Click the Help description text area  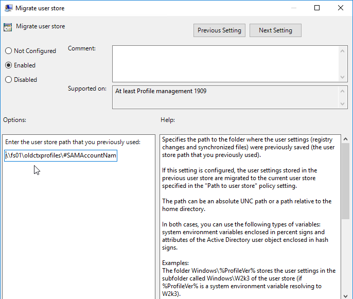250,217
